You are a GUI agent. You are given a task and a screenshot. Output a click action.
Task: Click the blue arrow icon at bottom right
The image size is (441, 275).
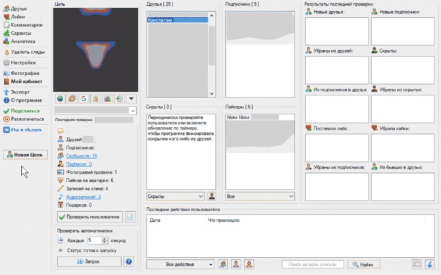[x=429, y=264]
